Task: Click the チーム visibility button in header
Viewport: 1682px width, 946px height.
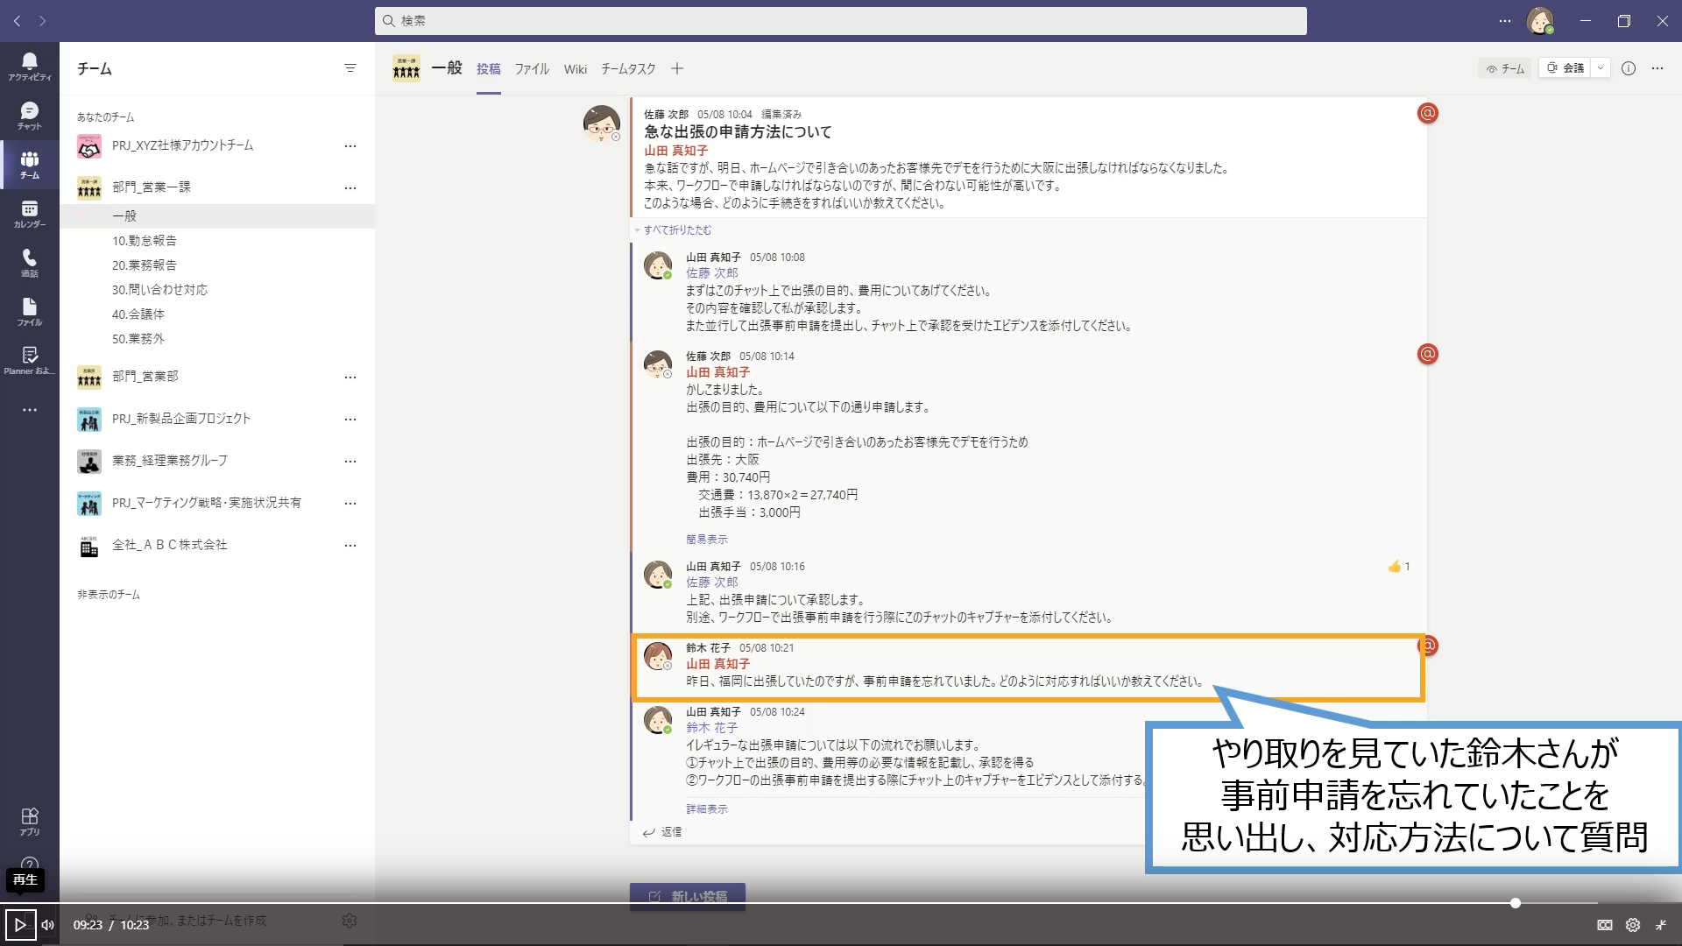Action: (1505, 68)
